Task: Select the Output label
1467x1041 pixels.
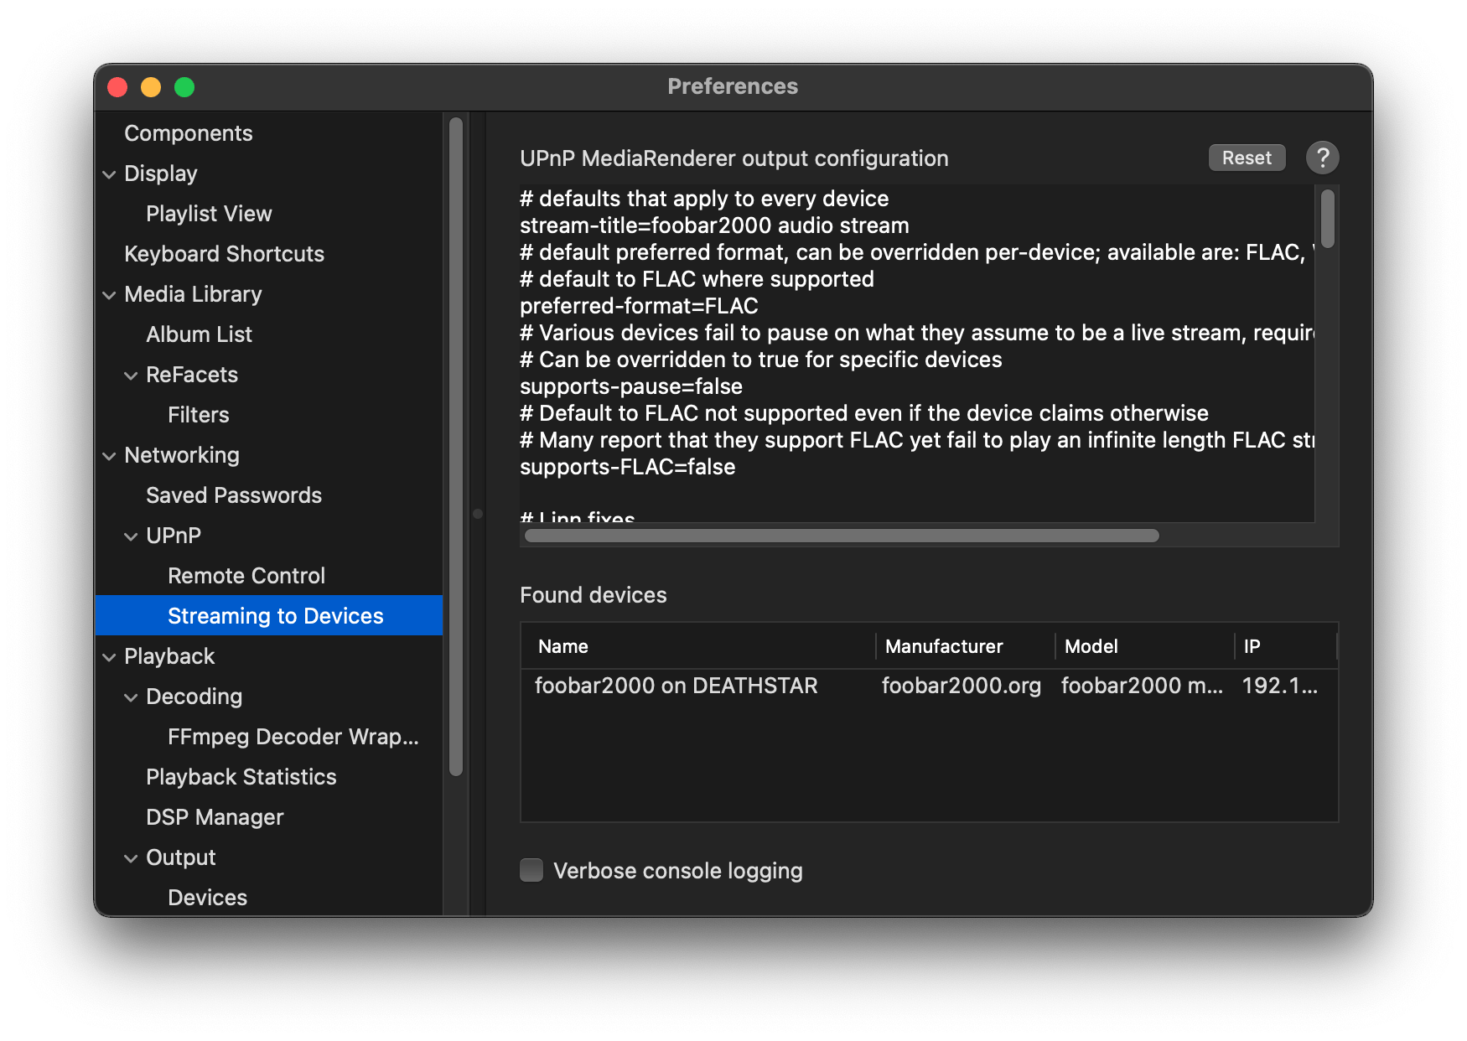Action: click(181, 857)
